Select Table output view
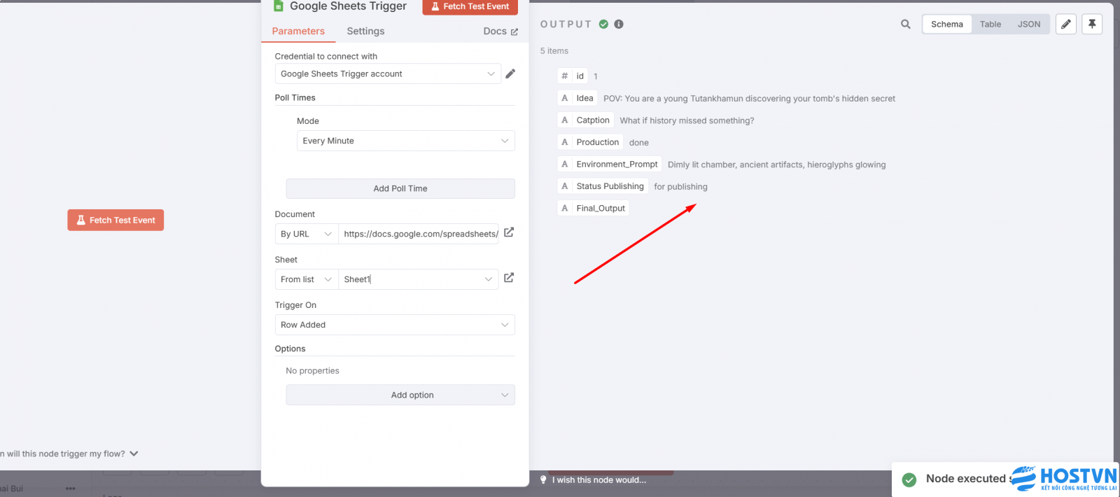The image size is (1120, 497). pyautogui.click(x=990, y=24)
